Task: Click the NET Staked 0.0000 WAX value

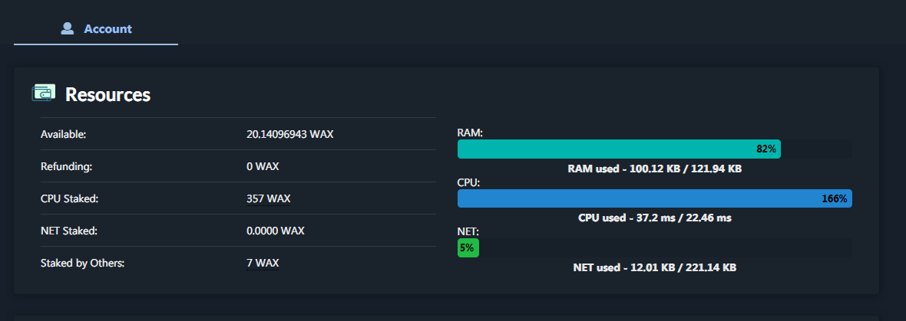Action: [x=276, y=231]
